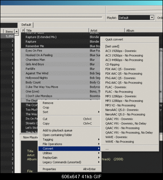Select FhG AAC Q5 - Downmix preset
163x180 pixels.
[x=130, y=78]
